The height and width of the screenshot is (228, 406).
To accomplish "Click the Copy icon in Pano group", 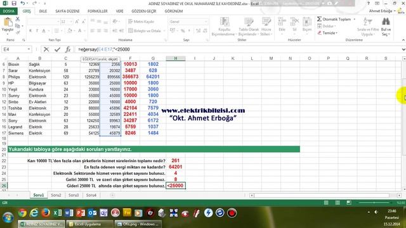I will tap(17, 26).
